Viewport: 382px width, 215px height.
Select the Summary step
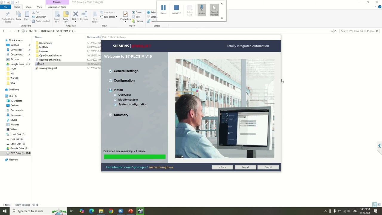(x=121, y=115)
